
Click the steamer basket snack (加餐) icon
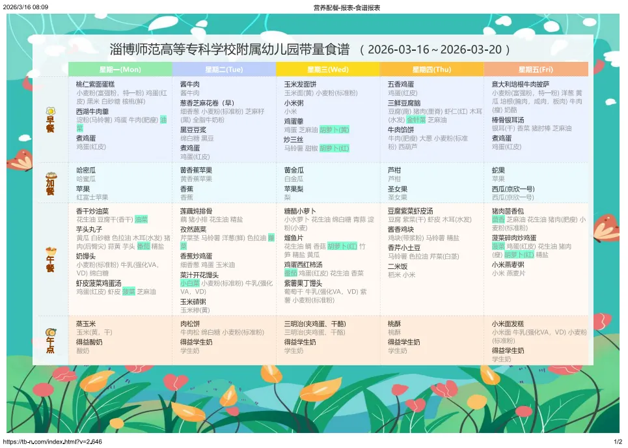50,176
